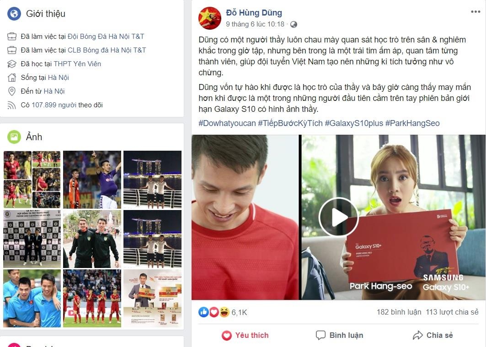Click the #ParkHangSeo hashtag

click(x=412, y=123)
